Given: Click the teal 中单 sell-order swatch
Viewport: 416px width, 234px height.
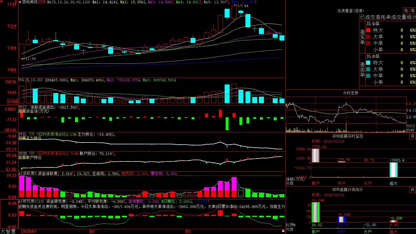Looking at the screenshot, I should click(x=368, y=76).
